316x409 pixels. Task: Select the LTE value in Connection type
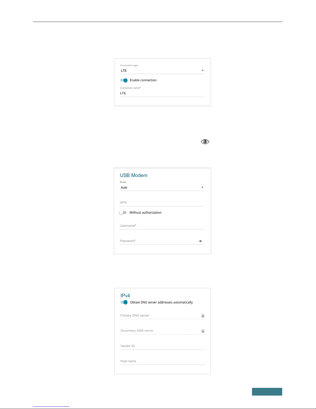124,71
